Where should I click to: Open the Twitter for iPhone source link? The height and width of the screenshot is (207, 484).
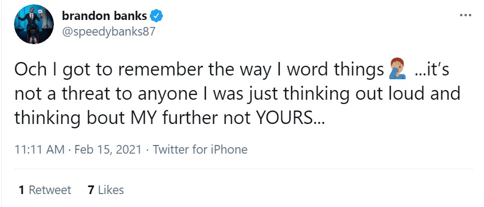pyautogui.click(x=200, y=150)
